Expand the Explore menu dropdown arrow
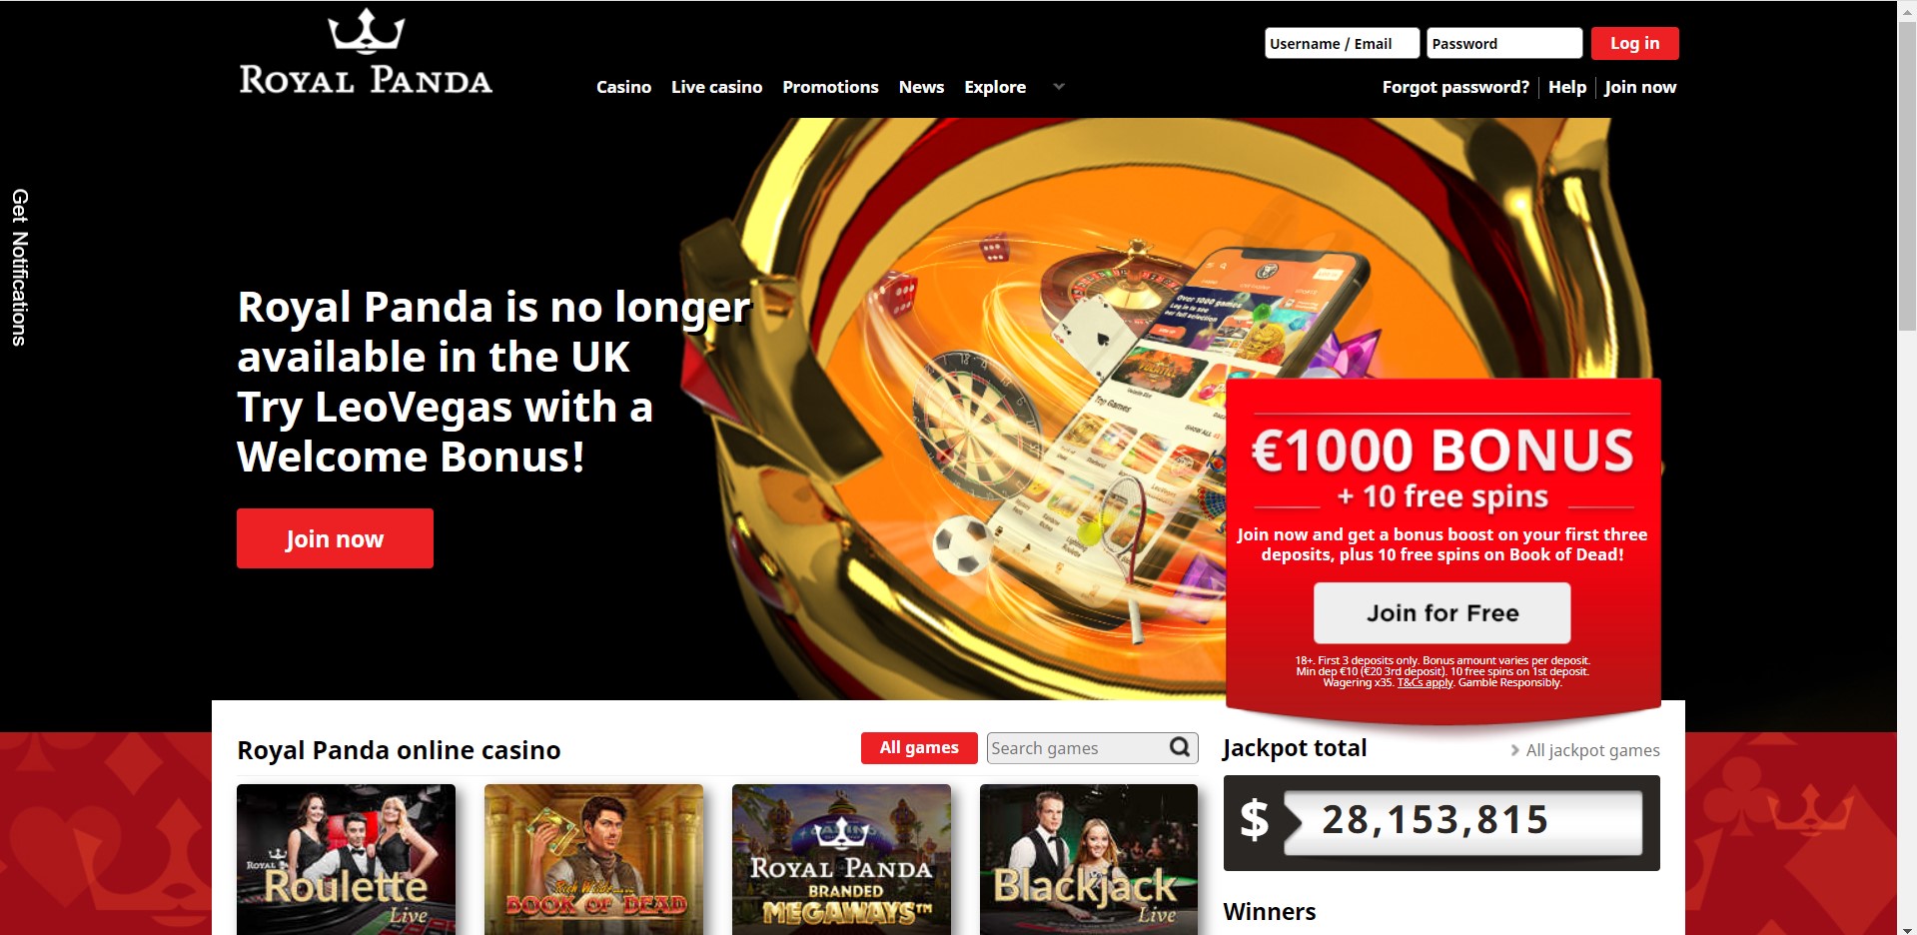Image resolution: width=1917 pixels, height=935 pixels. pyautogui.click(x=1059, y=87)
